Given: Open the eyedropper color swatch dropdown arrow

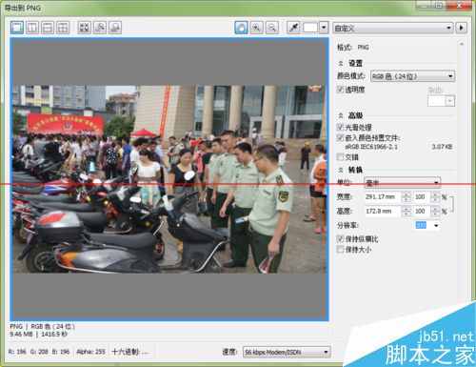Looking at the screenshot, I should 324,28.
